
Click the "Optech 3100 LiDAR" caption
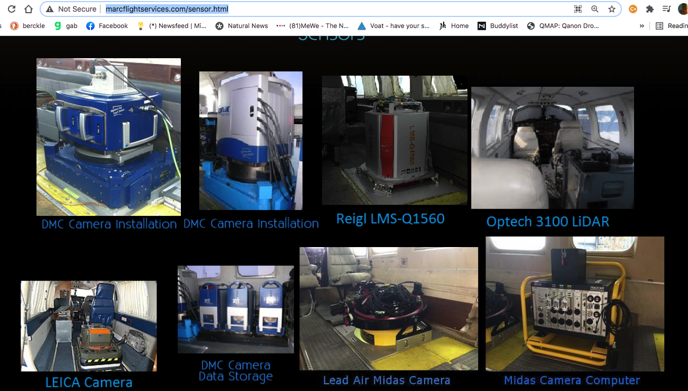(548, 222)
